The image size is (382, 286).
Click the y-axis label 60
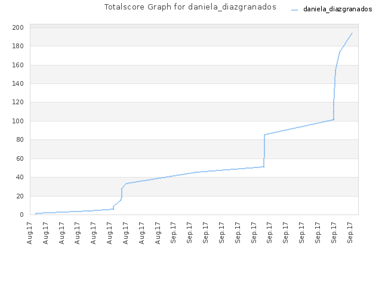pyautogui.click(x=20, y=158)
